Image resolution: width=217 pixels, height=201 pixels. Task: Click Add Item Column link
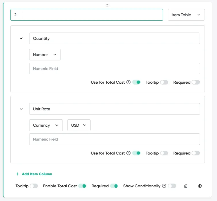click(x=34, y=174)
